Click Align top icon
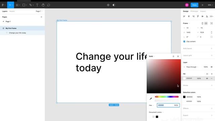Screen dimensions: 215x121 point(198,16)
